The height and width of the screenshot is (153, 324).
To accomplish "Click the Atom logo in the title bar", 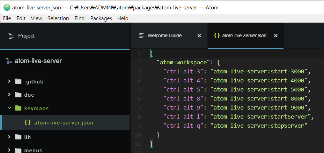I will tap(7, 8).
